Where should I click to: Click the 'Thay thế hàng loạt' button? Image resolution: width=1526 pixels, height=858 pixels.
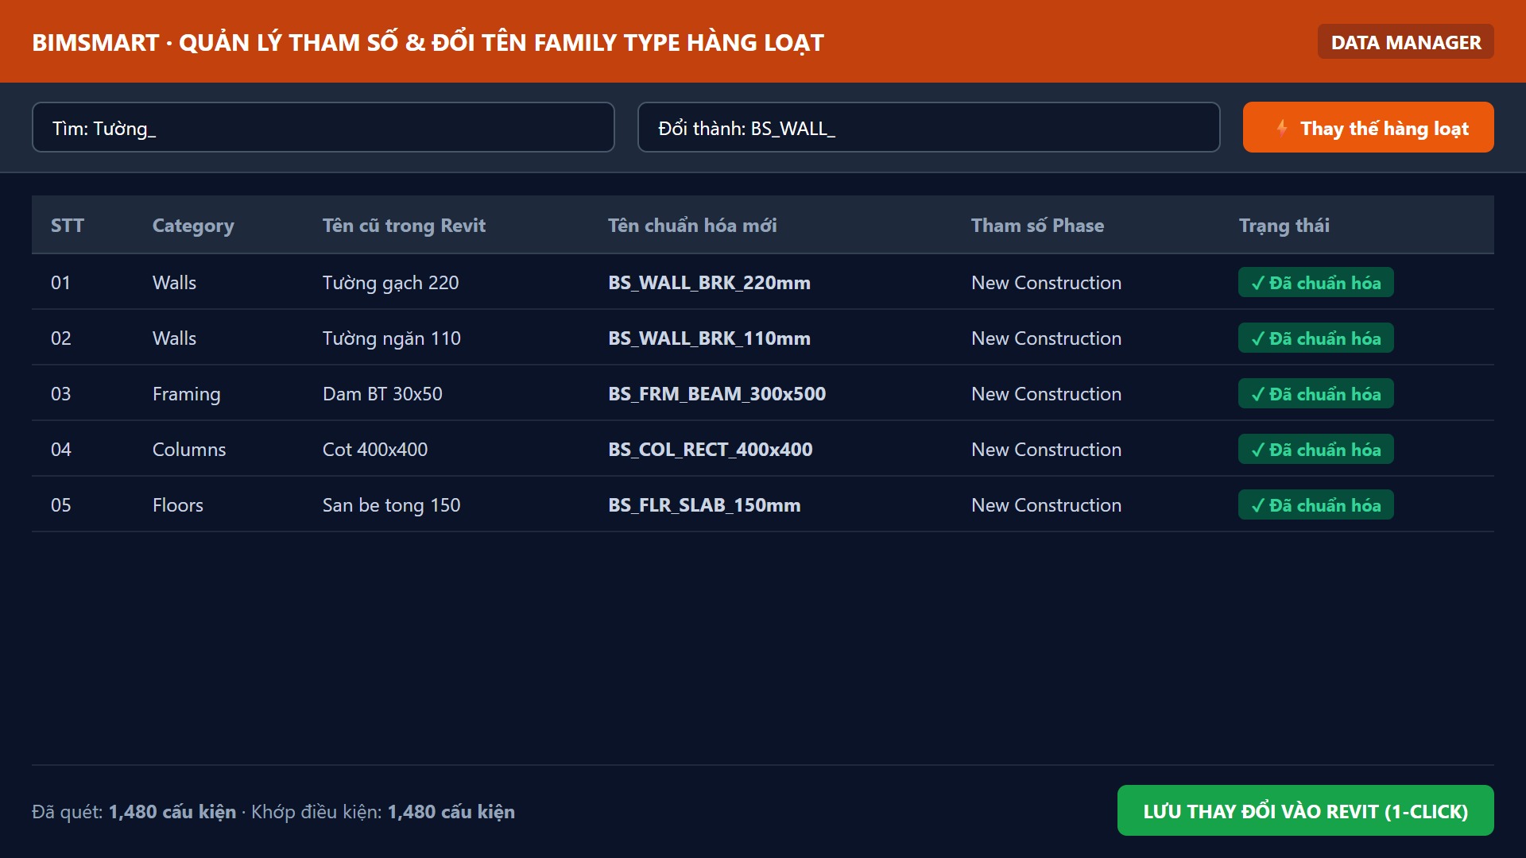click(1368, 127)
